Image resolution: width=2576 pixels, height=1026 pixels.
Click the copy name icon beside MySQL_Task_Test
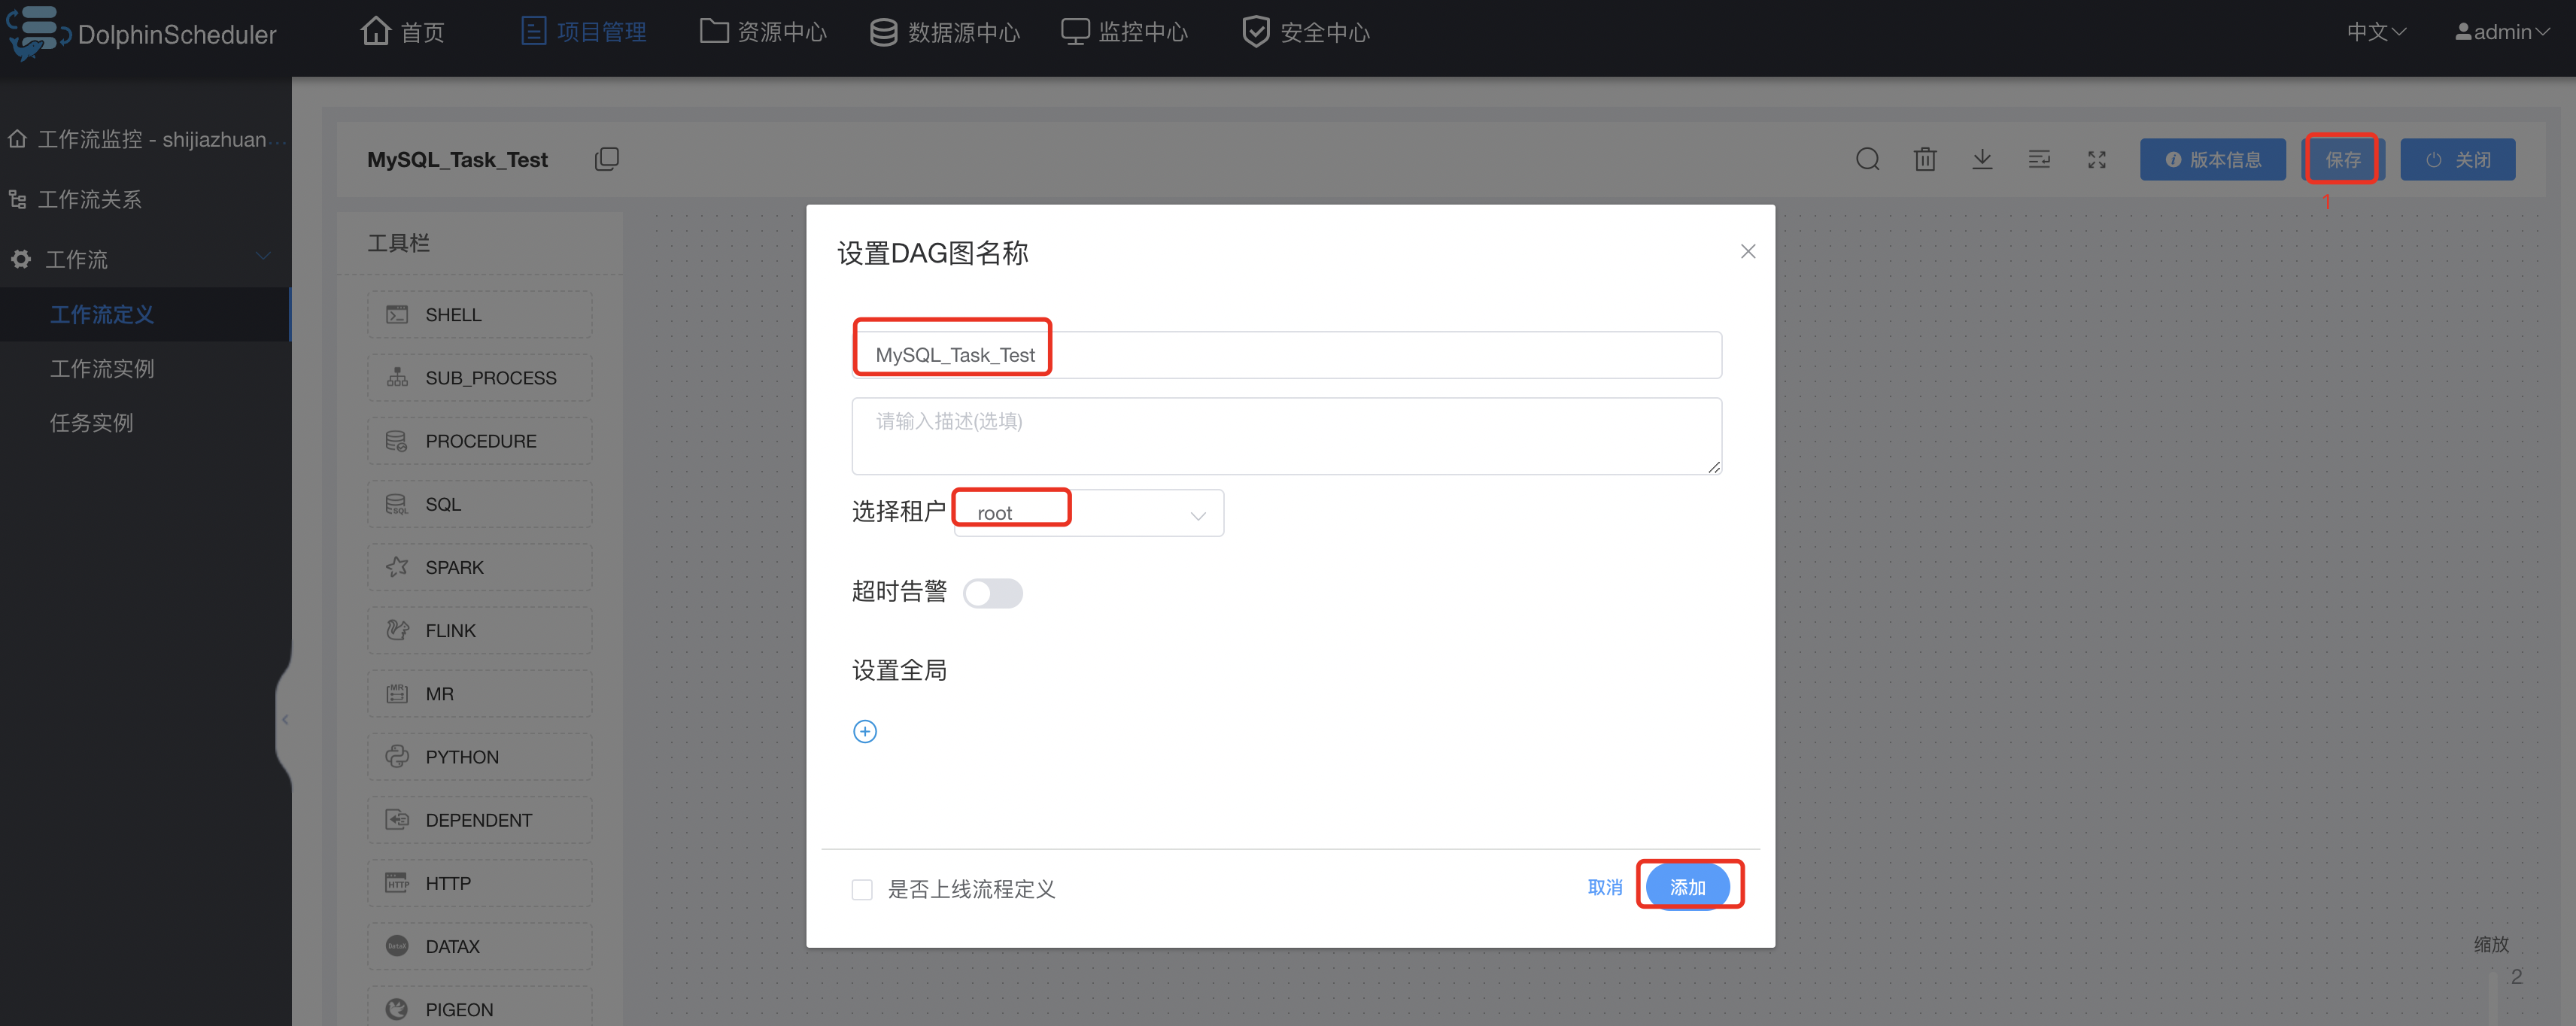(x=606, y=159)
